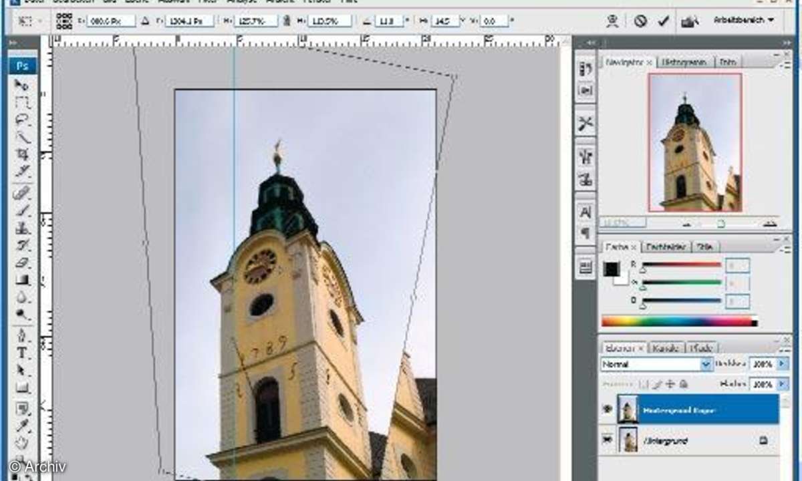Select the Lasso tool
Viewport: 802px width, 481px height.
pos(22,120)
